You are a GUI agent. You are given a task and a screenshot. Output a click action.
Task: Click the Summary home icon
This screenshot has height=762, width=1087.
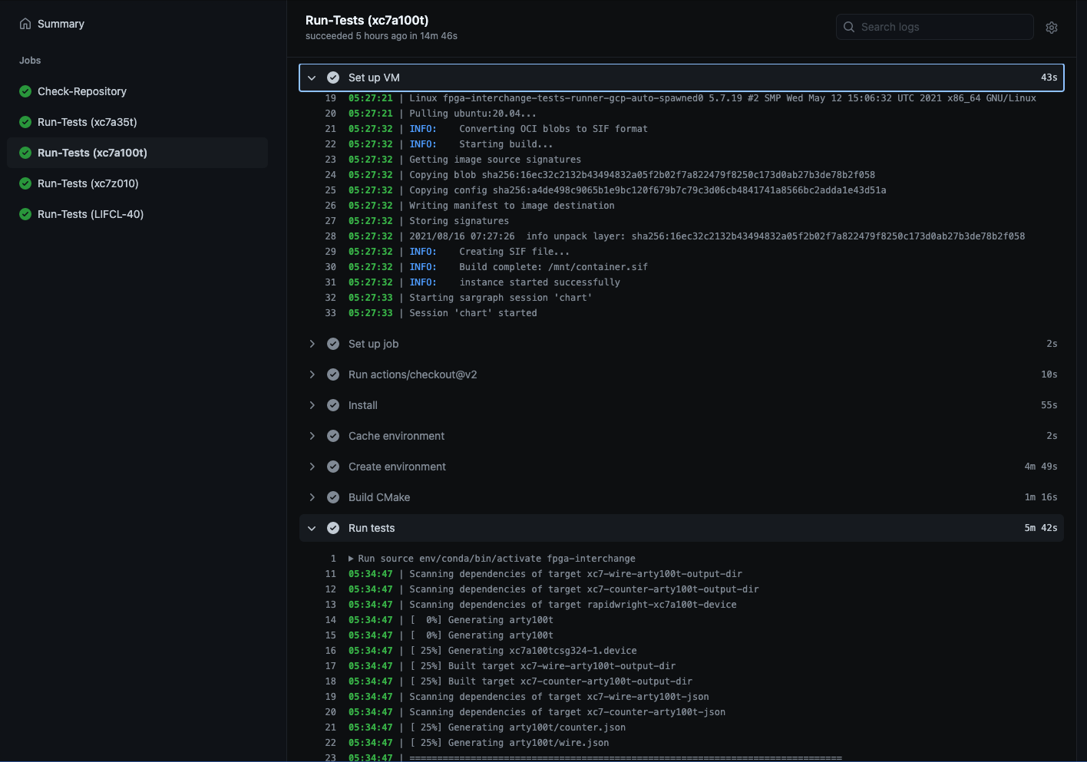[x=25, y=24]
